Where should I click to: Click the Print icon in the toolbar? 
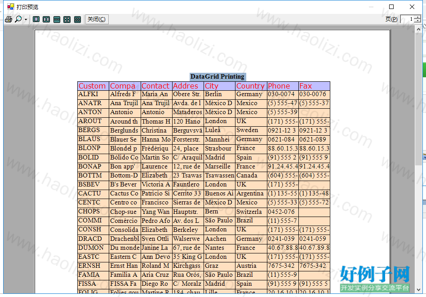click(9, 19)
